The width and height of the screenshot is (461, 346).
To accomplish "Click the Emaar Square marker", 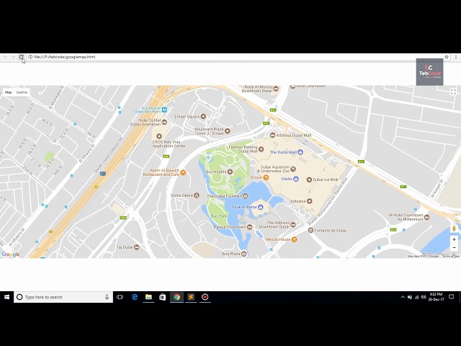I will click(203, 117).
